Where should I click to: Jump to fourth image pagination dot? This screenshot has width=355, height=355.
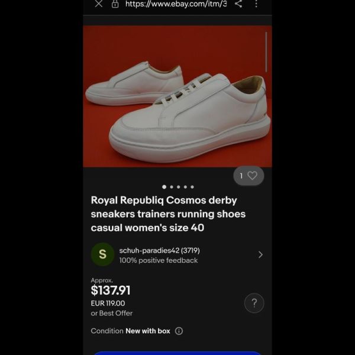coord(185,187)
